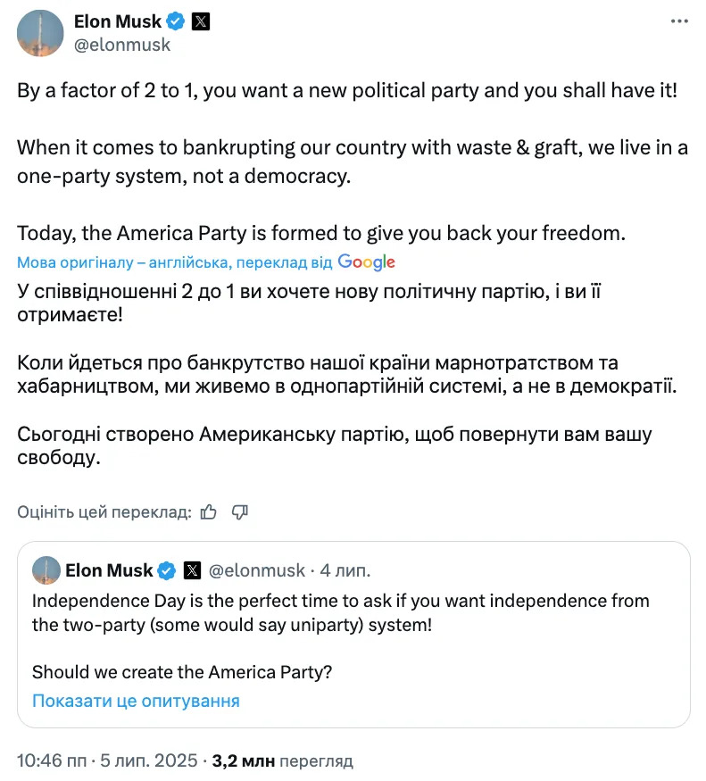Screen dimensions: 706x781
Task: Open quoted tweet text about Independence Day
Action: click(x=341, y=613)
